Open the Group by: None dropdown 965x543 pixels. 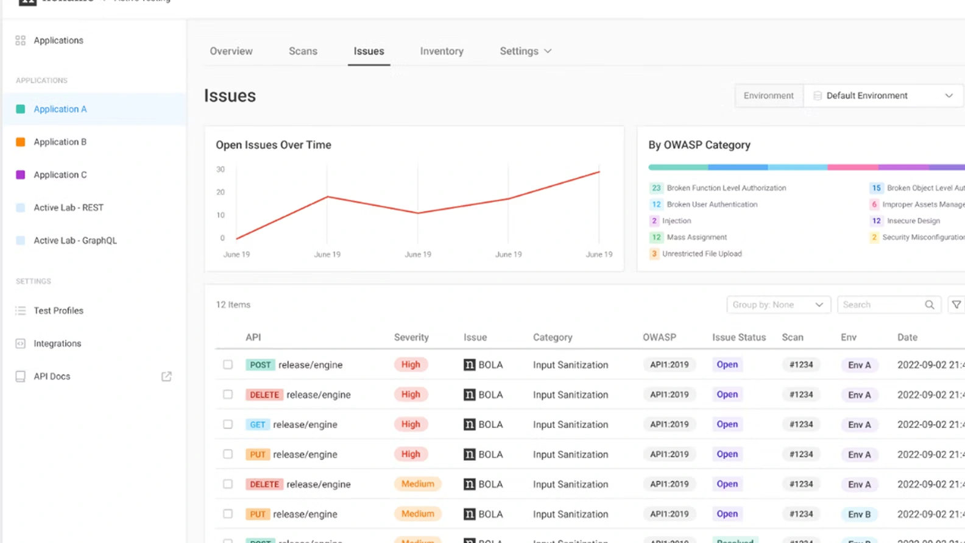pos(778,305)
